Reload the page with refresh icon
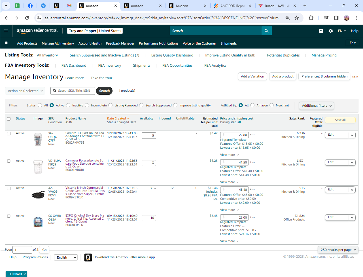 [27, 18]
